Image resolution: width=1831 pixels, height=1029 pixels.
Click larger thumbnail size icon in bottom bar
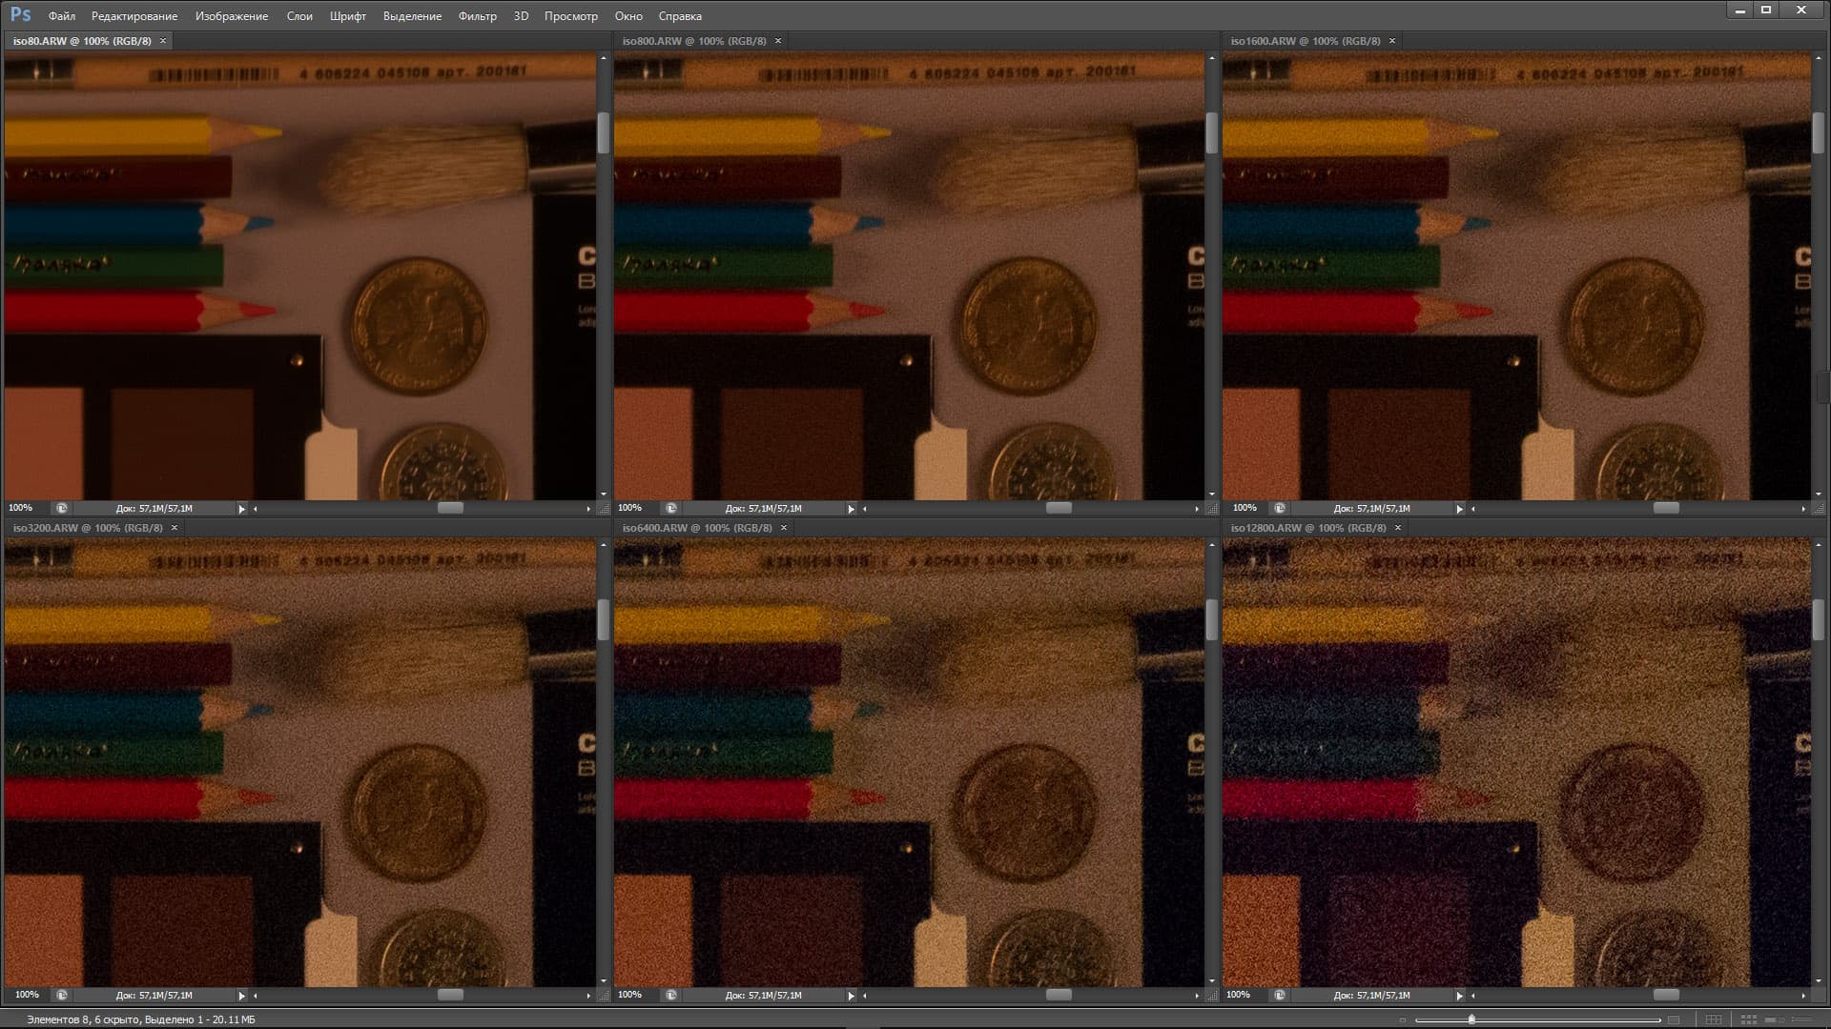1674,1019
